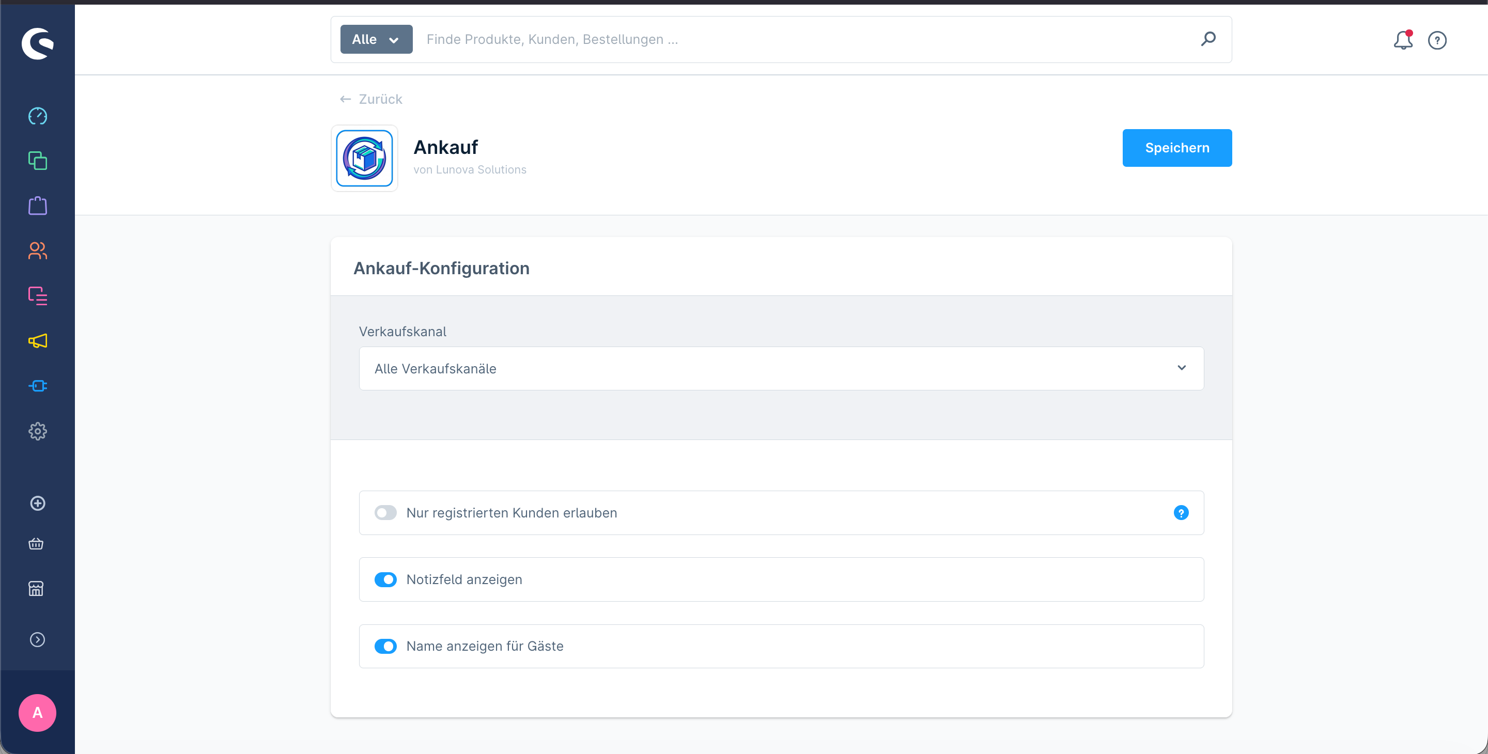The height and width of the screenshot is (754, 1488).
Task: Click the add sales channel plus icon
Action: pos(38,504)
